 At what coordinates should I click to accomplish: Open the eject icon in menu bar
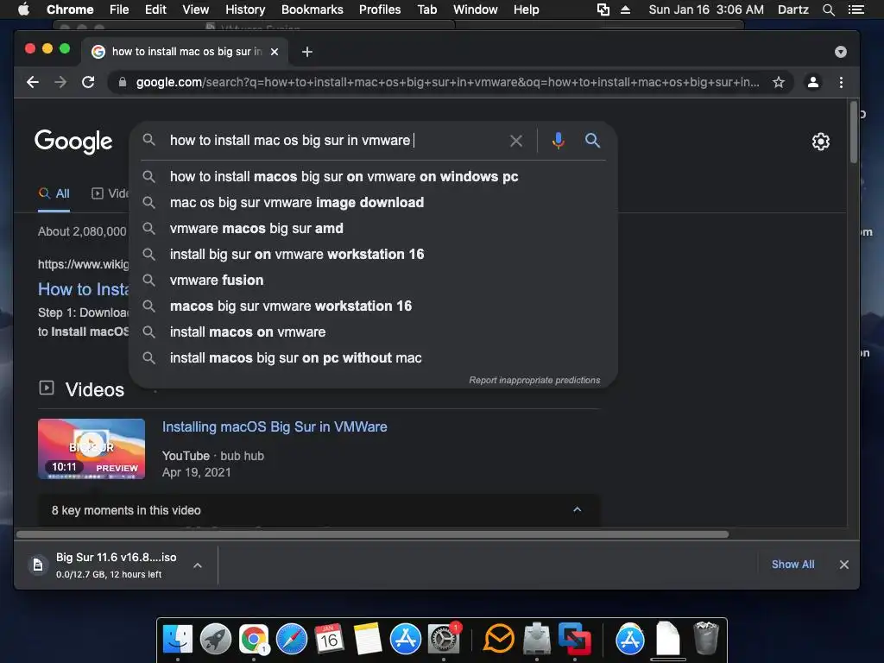[625, 9]
